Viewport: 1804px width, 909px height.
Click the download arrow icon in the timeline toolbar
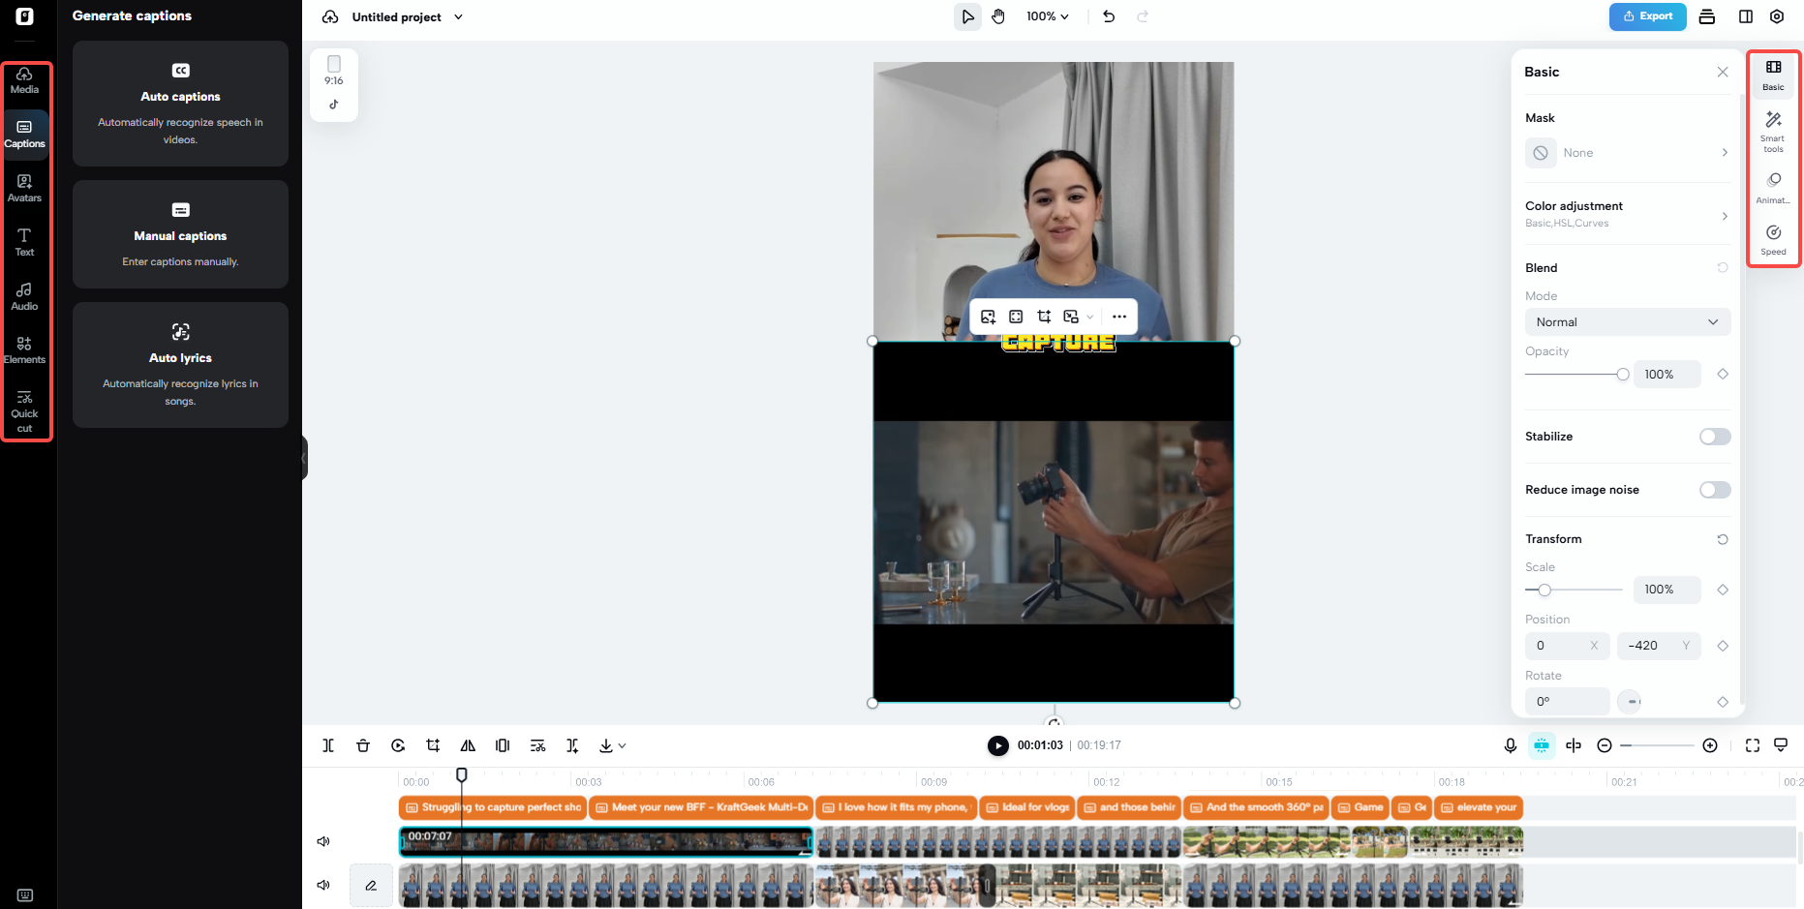[606, 745]
